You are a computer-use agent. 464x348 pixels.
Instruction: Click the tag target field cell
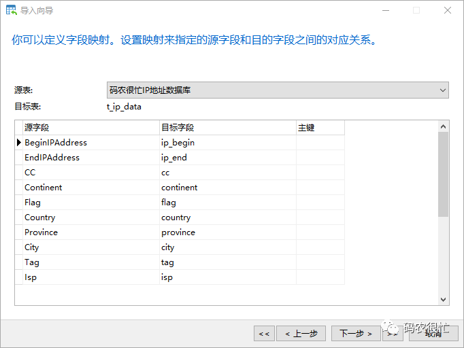pyautogui.click(x=228, y=262)
